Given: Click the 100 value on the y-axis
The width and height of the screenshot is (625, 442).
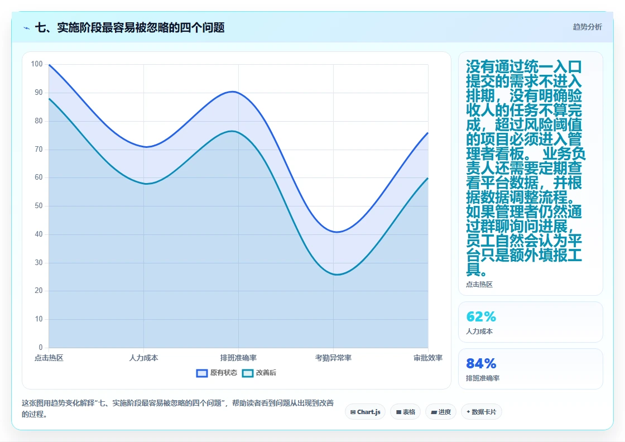Looking at the screenshot, I should click(x=37, y=64).
